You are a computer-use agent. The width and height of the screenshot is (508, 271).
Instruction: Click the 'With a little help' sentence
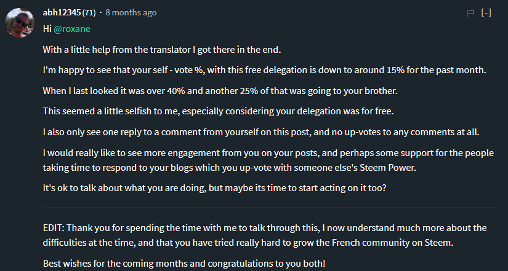click(x=162, y=50)
